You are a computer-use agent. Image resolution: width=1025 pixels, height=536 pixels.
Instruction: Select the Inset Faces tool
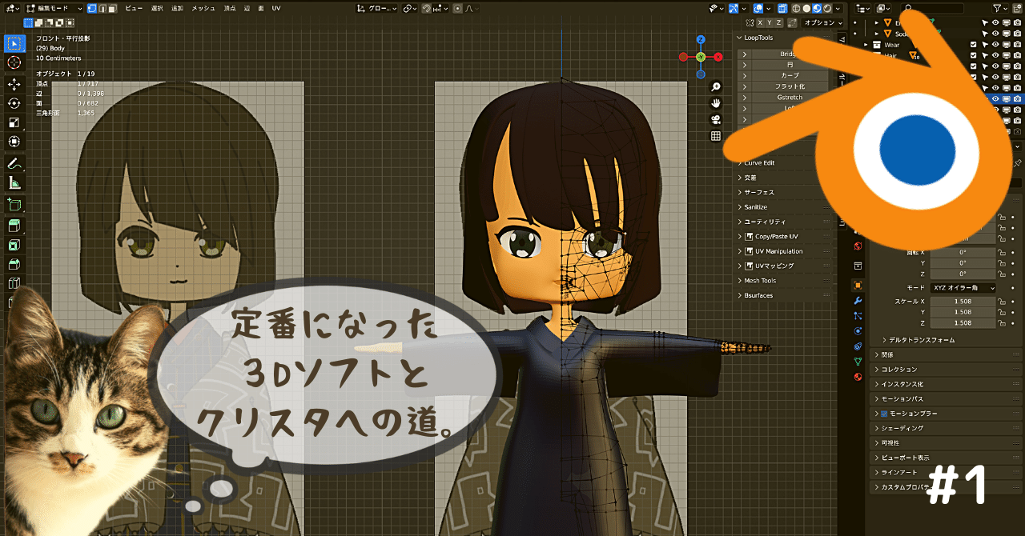[x=14, y=245]
